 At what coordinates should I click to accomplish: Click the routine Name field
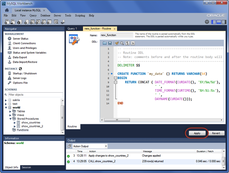coord(116,35)
